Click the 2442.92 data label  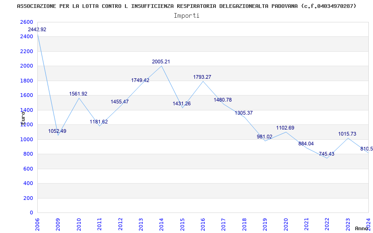click(x=37, y=30)
